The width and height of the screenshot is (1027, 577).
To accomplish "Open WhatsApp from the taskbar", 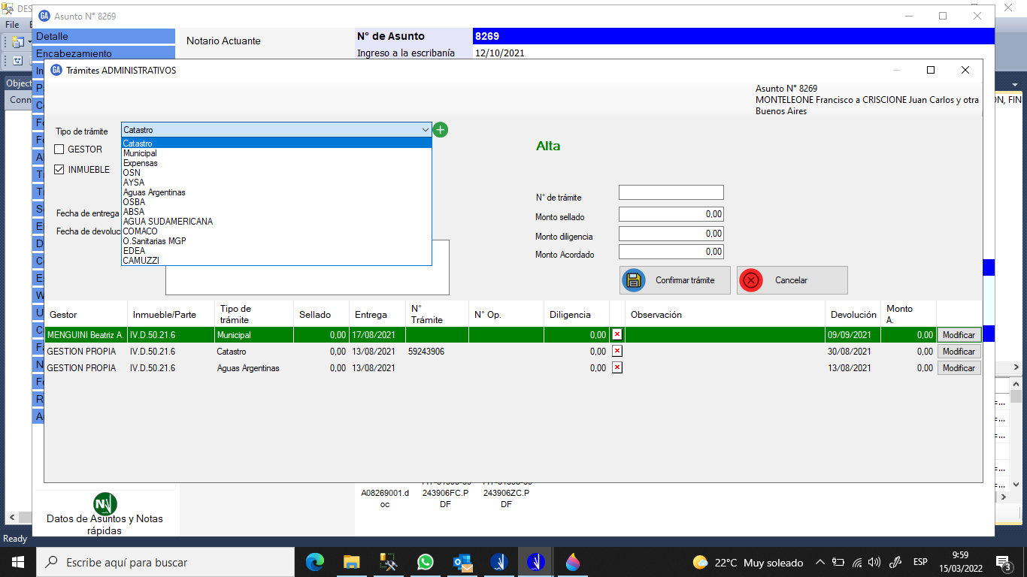I will (x=426, y=561).
